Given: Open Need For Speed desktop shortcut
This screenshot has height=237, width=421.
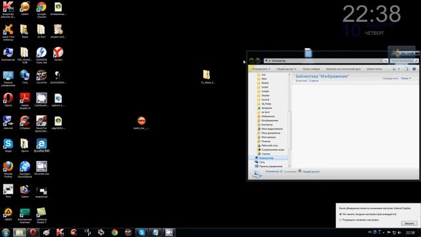Looking at the screenshot, I should click(41, 124).
